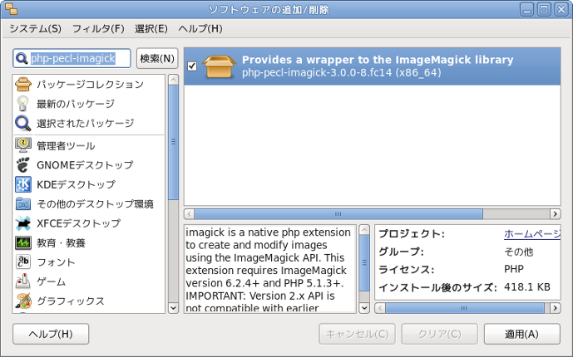
Task: Select XFCEデスクトップ category
Action: point(90,223)
